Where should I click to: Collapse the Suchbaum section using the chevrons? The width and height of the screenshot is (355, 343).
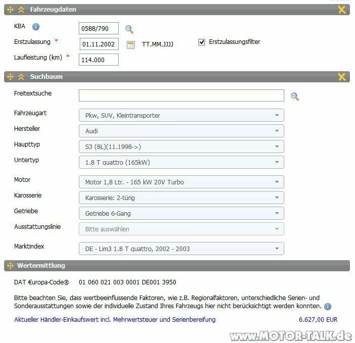pyautogui.click(x=21, y=77)
